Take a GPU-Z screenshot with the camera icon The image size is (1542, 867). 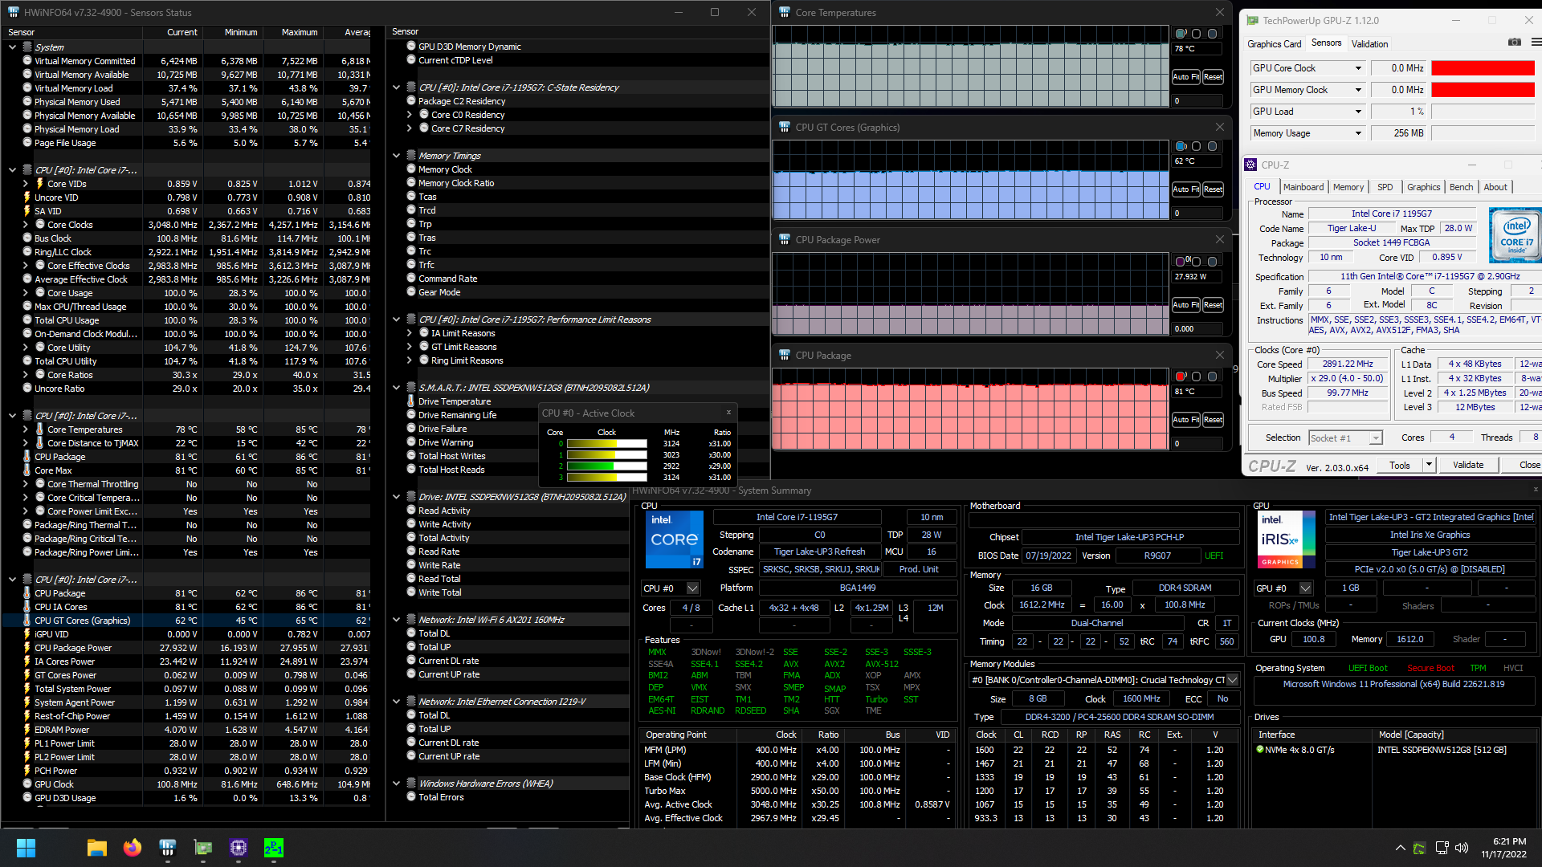tap(1514, 43)
